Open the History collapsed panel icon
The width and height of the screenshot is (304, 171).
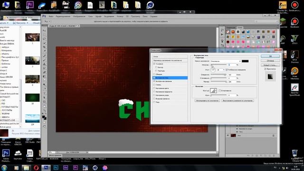coord(222,30)
